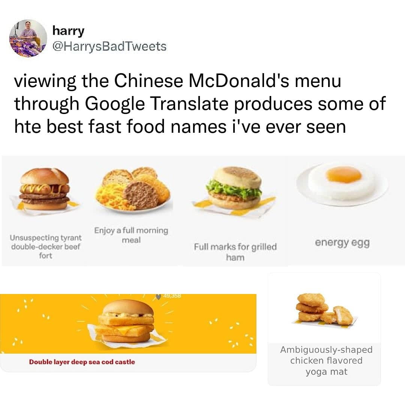Click harry's profile avatar picture

coord(28,38)
